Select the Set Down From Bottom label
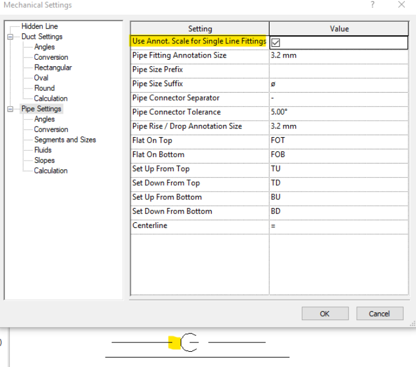Image resolution: width=416 pixels, height=367 pixels. [172, 212]
